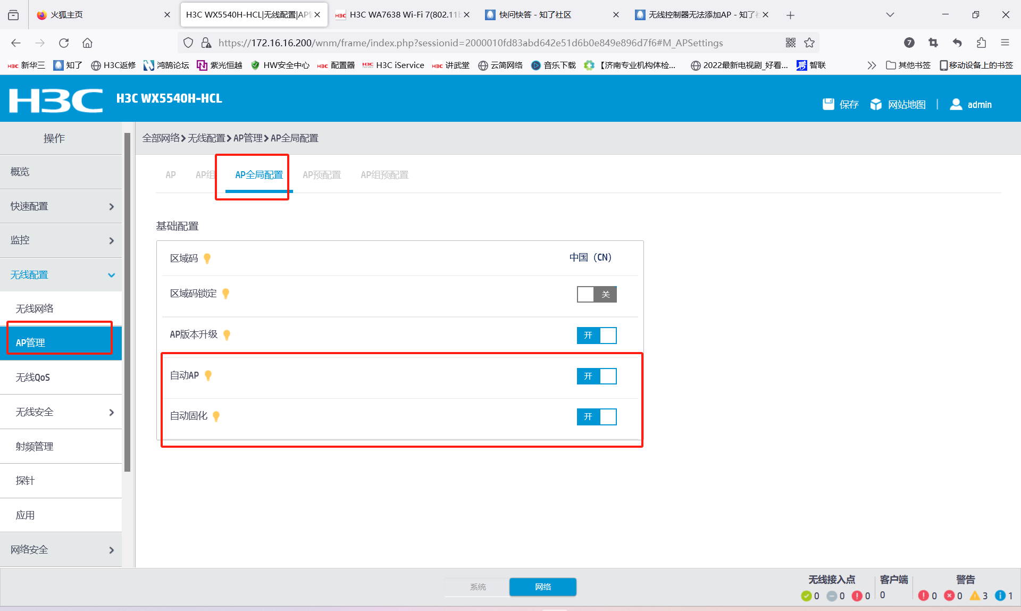Click the 系统 button at bottom

pyautogui.click(x=478, y=587)
